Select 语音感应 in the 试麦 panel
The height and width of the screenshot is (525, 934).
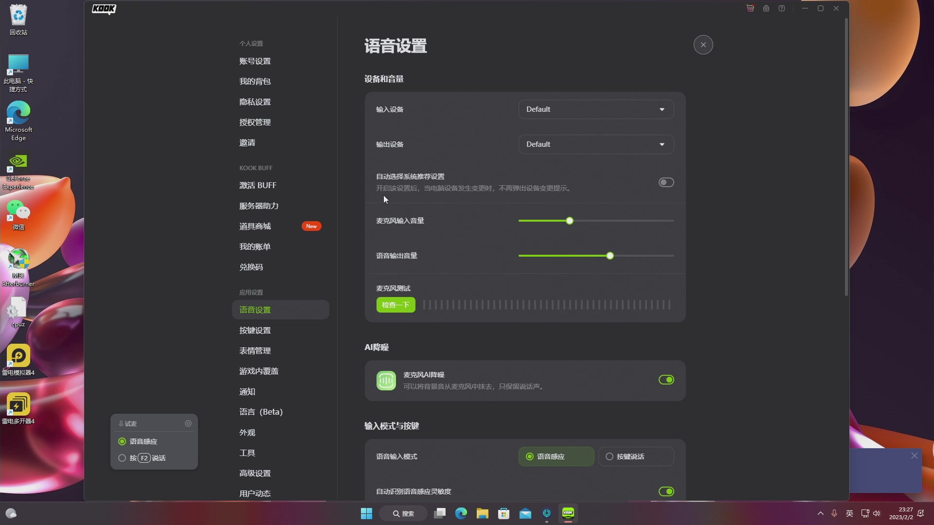point(138,441)
